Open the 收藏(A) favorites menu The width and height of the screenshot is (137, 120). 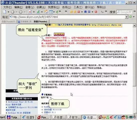pyautogui.click(x=41, y=7)
